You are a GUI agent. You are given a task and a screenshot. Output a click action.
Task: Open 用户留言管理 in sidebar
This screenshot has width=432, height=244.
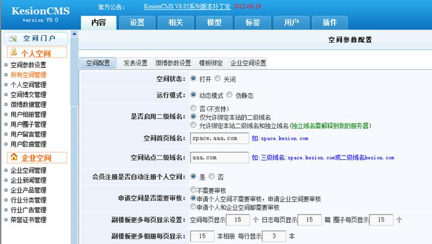pos(28,134)
